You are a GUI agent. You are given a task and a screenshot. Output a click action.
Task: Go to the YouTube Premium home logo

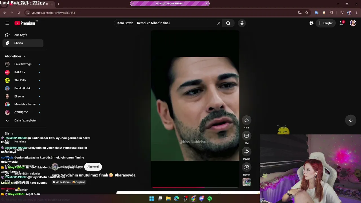point(25,23)
